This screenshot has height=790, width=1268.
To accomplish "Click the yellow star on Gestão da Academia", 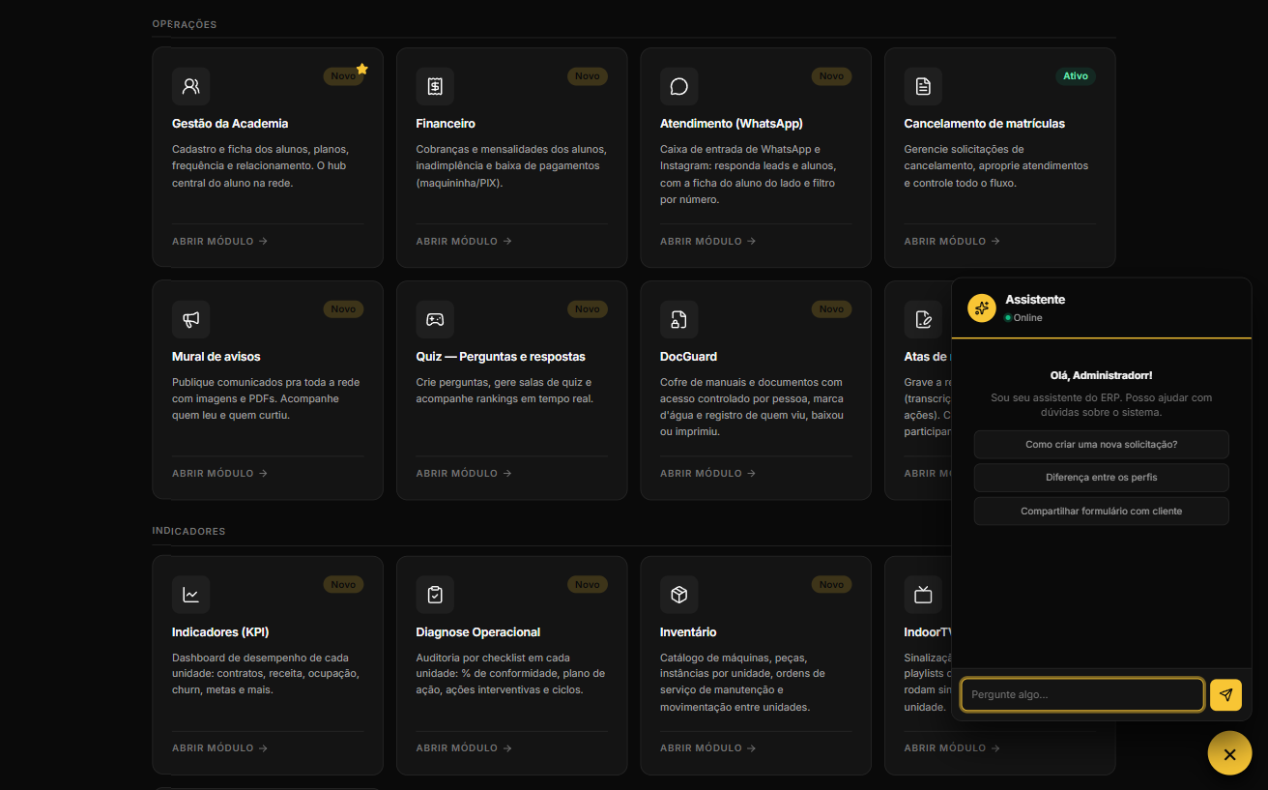I will [362, 69].
